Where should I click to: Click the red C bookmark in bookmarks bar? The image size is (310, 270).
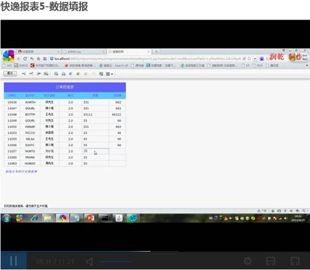pyautogui.click(x=33, y=65)
